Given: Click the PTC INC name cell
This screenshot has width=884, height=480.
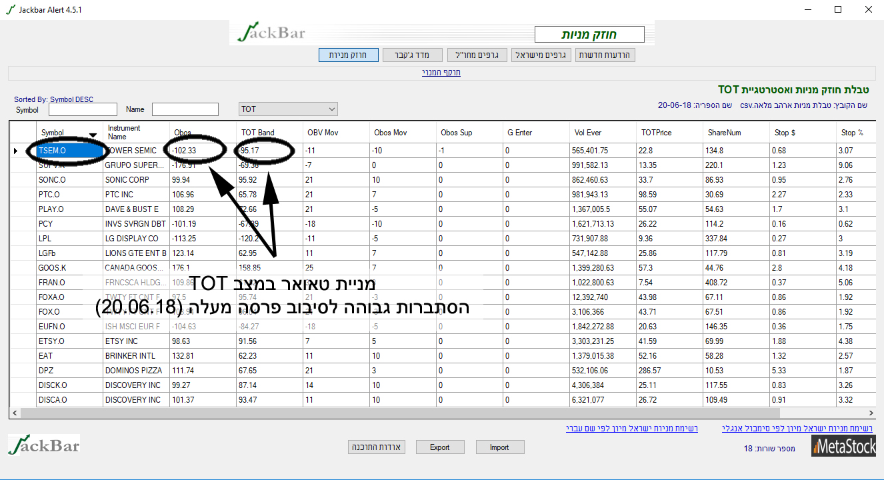Looking at the screenshot, I should 136,195.
